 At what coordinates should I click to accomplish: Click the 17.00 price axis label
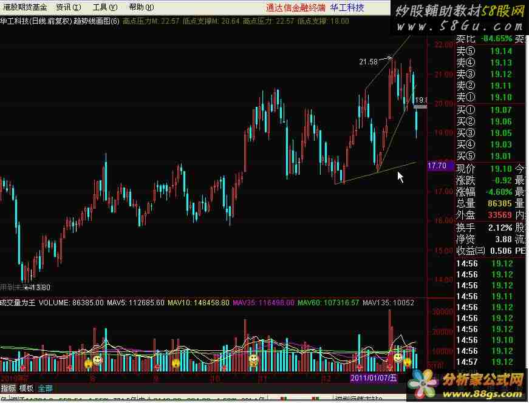pos(443,192)
